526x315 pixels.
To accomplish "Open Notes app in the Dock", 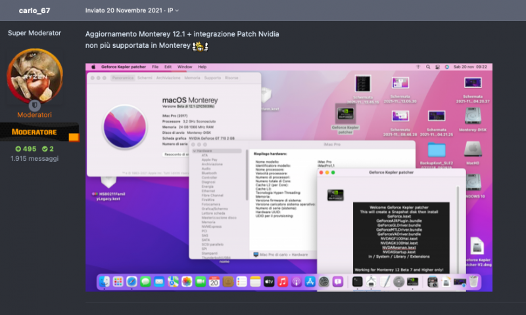I will point(255,282).
